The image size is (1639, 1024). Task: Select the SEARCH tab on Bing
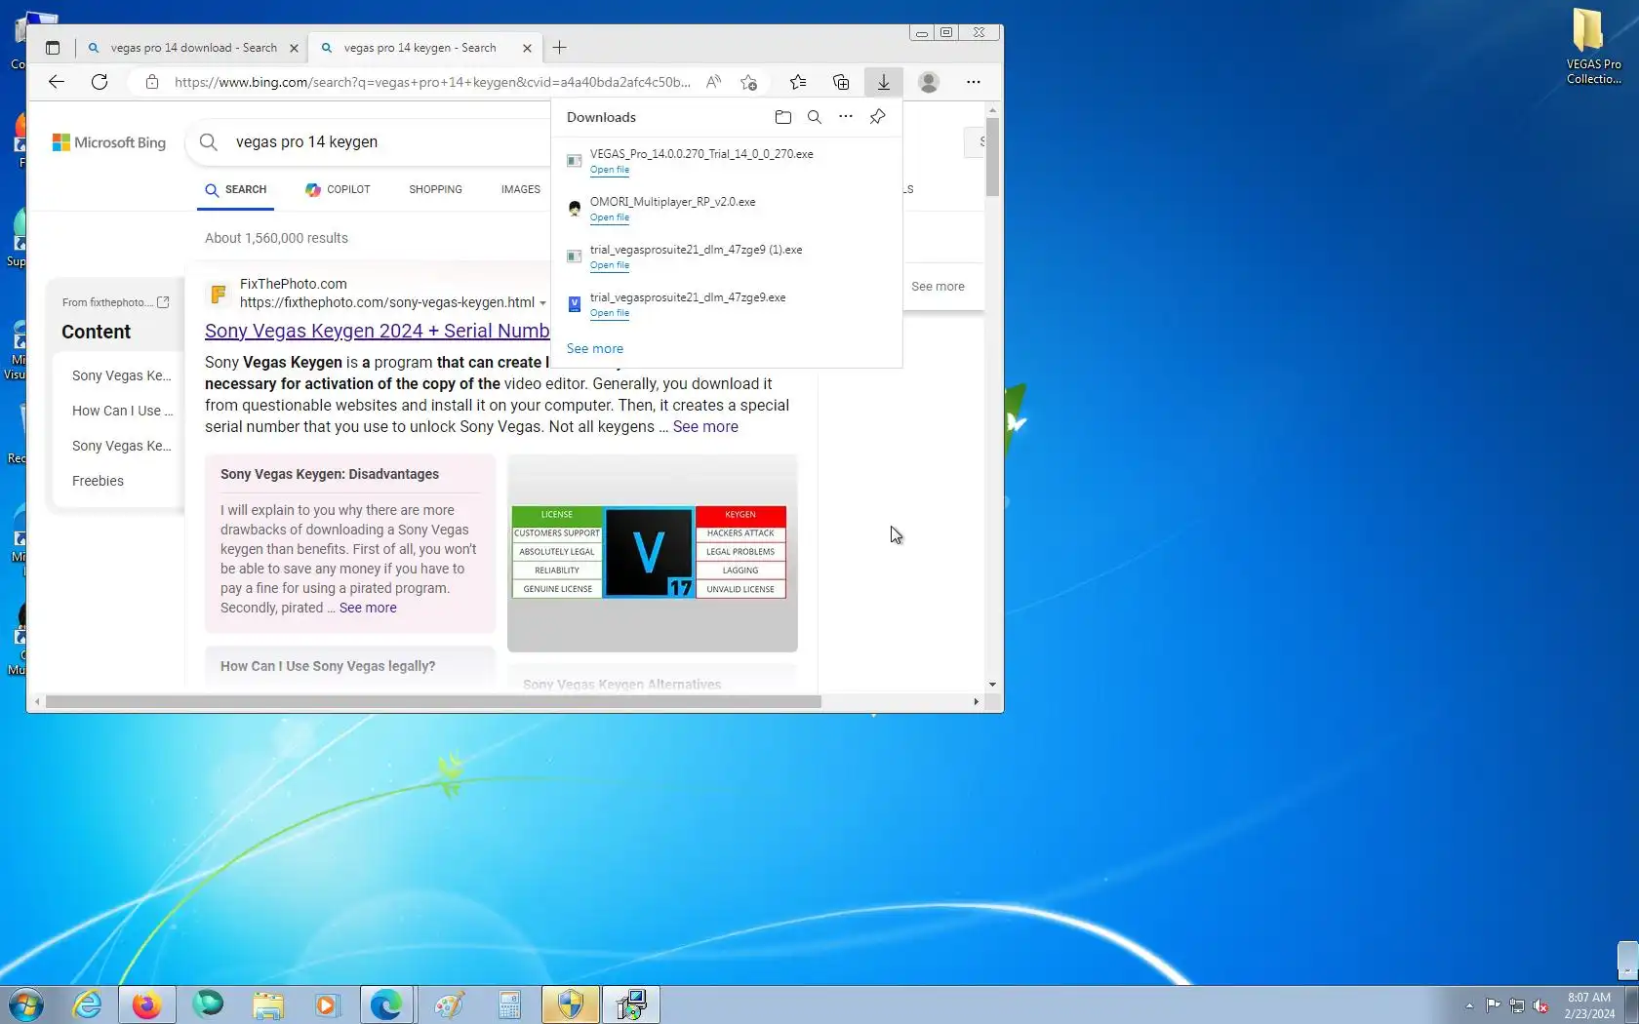click(x=236, y=190)
